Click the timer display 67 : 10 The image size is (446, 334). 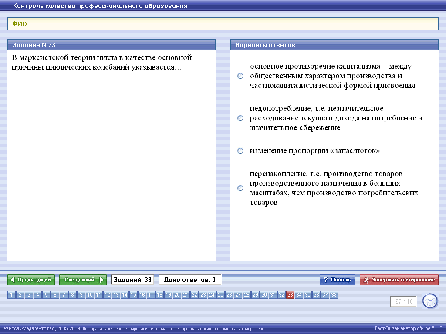[404, 301]
